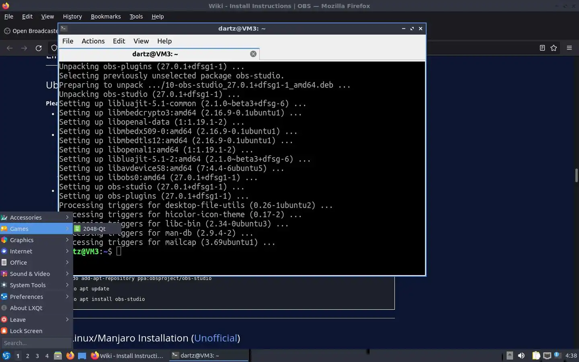Bookmark this page with the star icon
Screen dimensions: 579x362
point(554,48)
